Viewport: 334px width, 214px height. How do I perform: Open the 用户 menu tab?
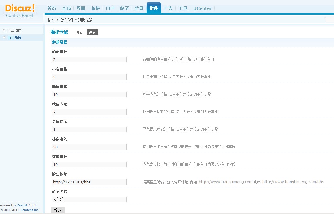[x=110, y=8]
